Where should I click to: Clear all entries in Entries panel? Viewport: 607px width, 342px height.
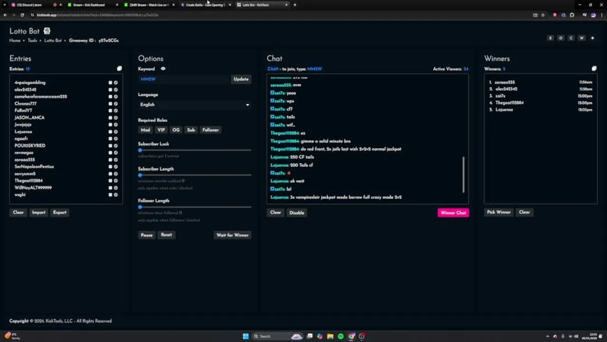tap(18, 212)
